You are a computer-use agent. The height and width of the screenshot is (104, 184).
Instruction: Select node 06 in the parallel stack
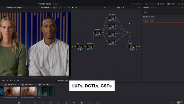(x=112, y=35)
